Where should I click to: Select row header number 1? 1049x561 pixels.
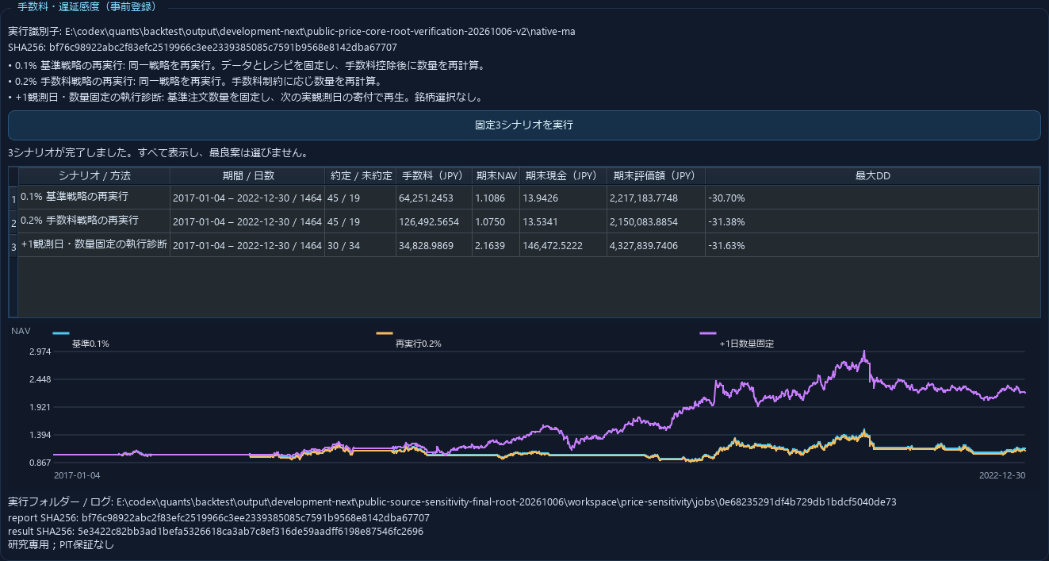coord(13,198)
